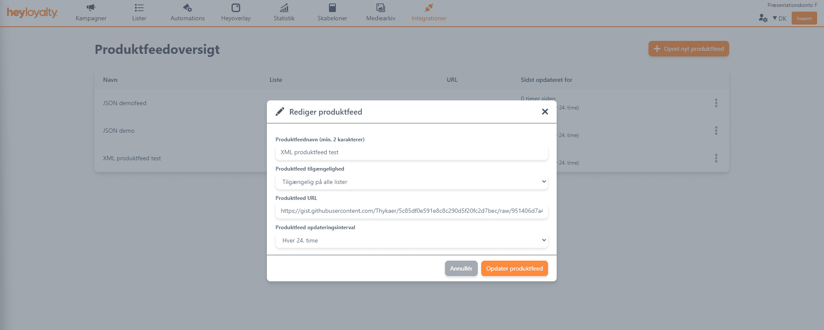Select the Skabeloner templates icon
Screen dimensions: 824x330
(332, 7)
